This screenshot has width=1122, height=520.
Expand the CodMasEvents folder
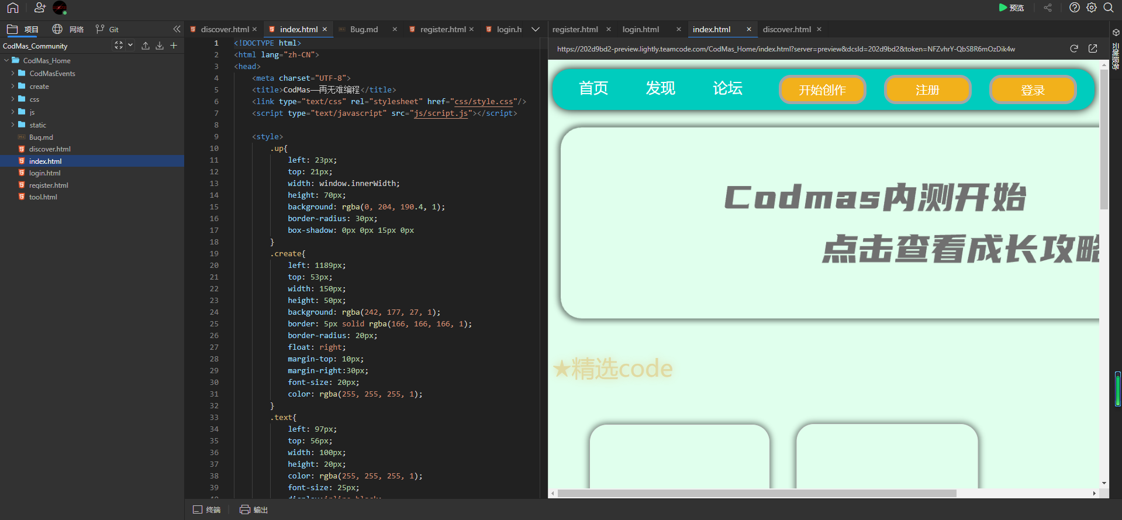click(13, 73)
